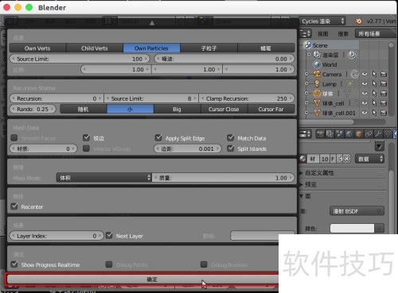The image size is (398, 293).
Task: Choose Cursor Far recursion option
Action: [271, 109]
